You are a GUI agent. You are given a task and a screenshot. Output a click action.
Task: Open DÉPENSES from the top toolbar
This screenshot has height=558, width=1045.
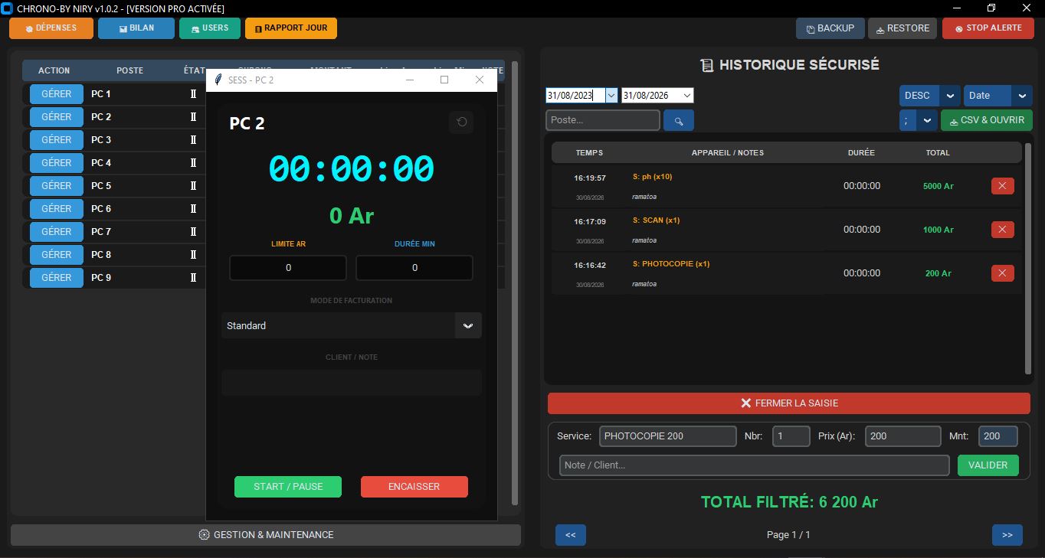pyautogui.click(x=51, y=28)
